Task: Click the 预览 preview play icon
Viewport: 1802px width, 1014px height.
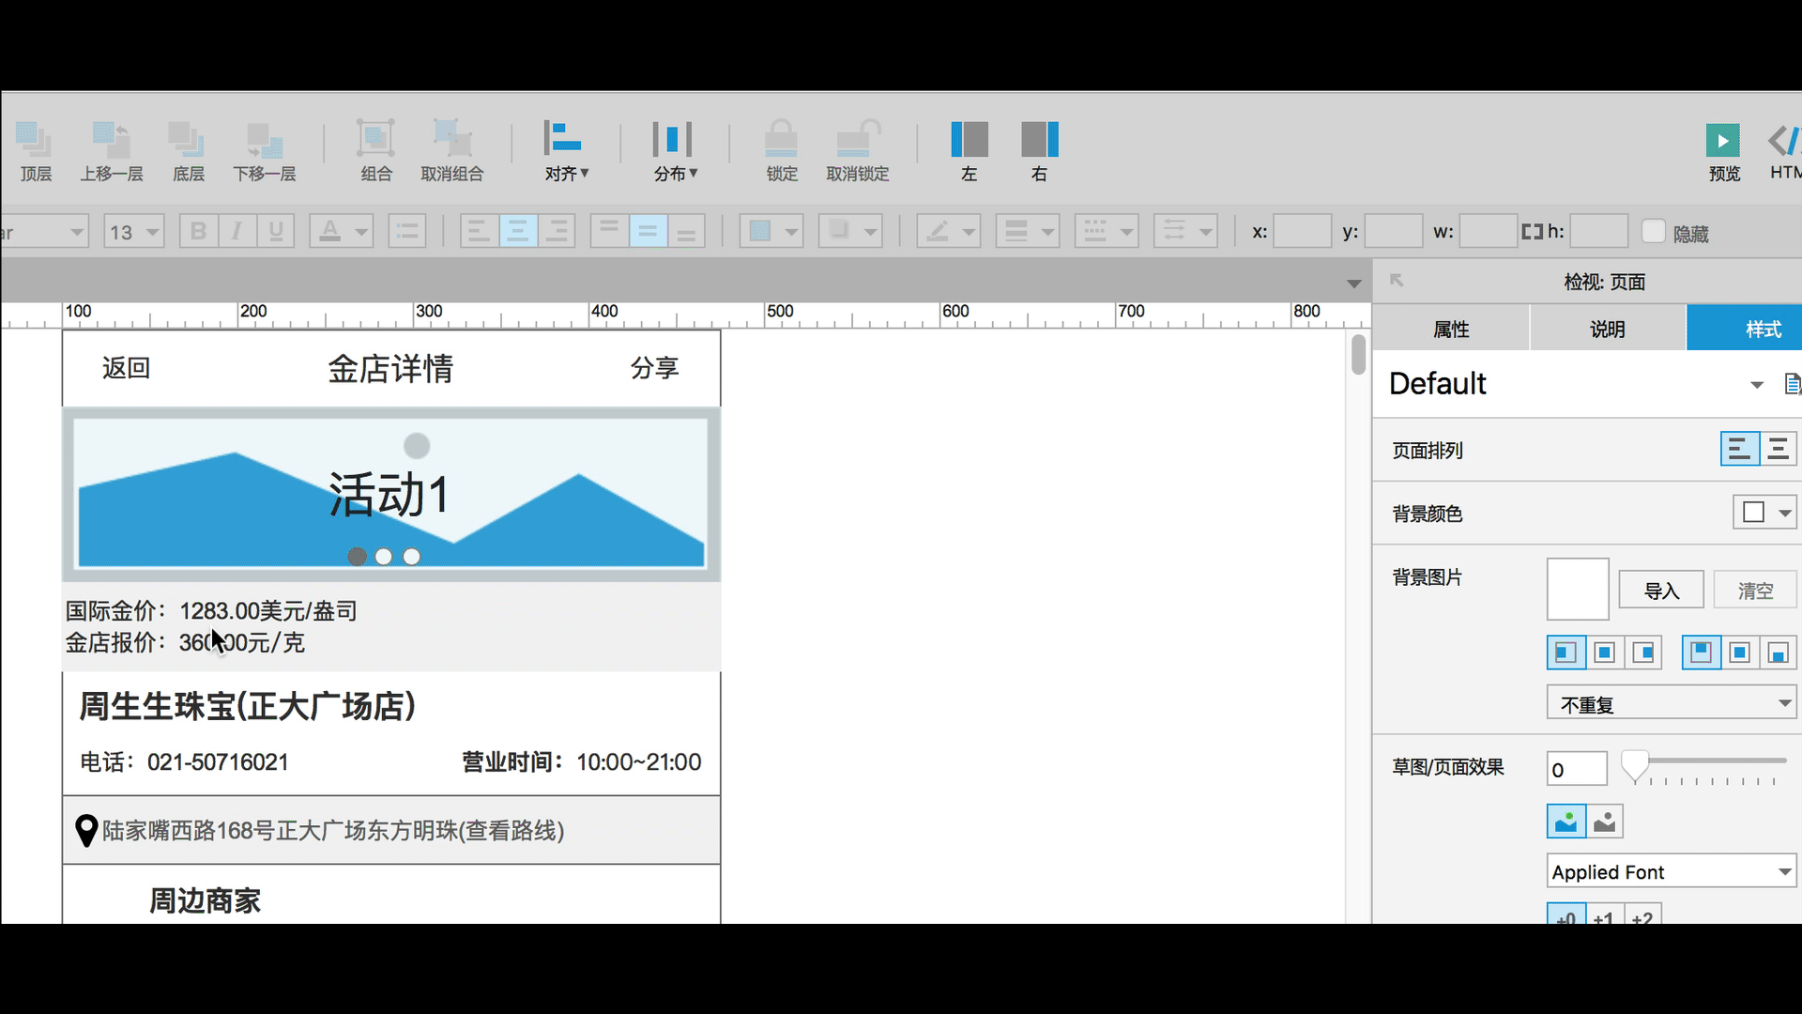Action: click(x=1722, y=141)
